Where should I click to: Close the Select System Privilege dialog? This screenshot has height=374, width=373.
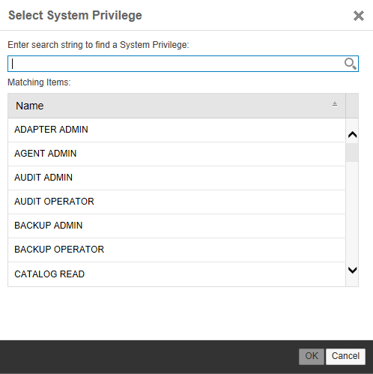pyautogui.click(x=359, y=16)
